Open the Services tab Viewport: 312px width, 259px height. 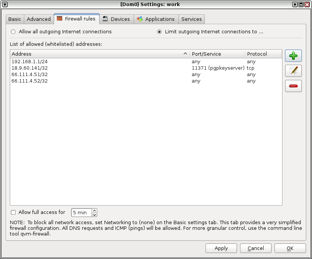pyautogui.click(x=191, y=19)
